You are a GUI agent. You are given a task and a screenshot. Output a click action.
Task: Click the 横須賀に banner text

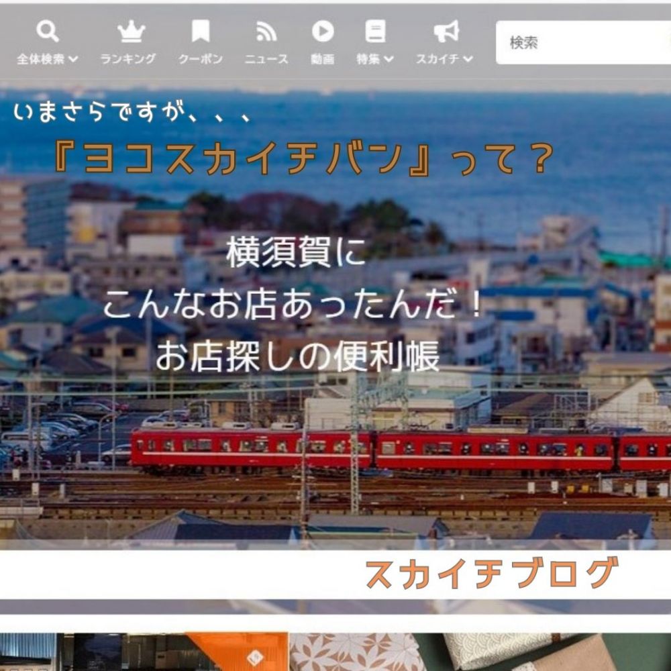click(x=296, y=252)
